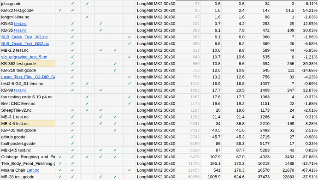Screen dimensions: 318x180
Task: Select the LongMill MK2 30x30 cell in MB-28 row
Action: 156,177
